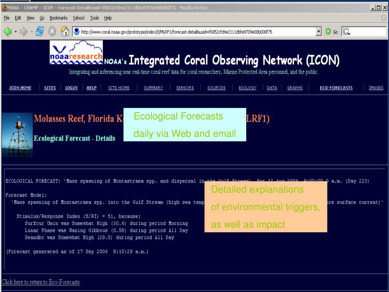
Task: Click the green Back arrow button
Action: 8,32
